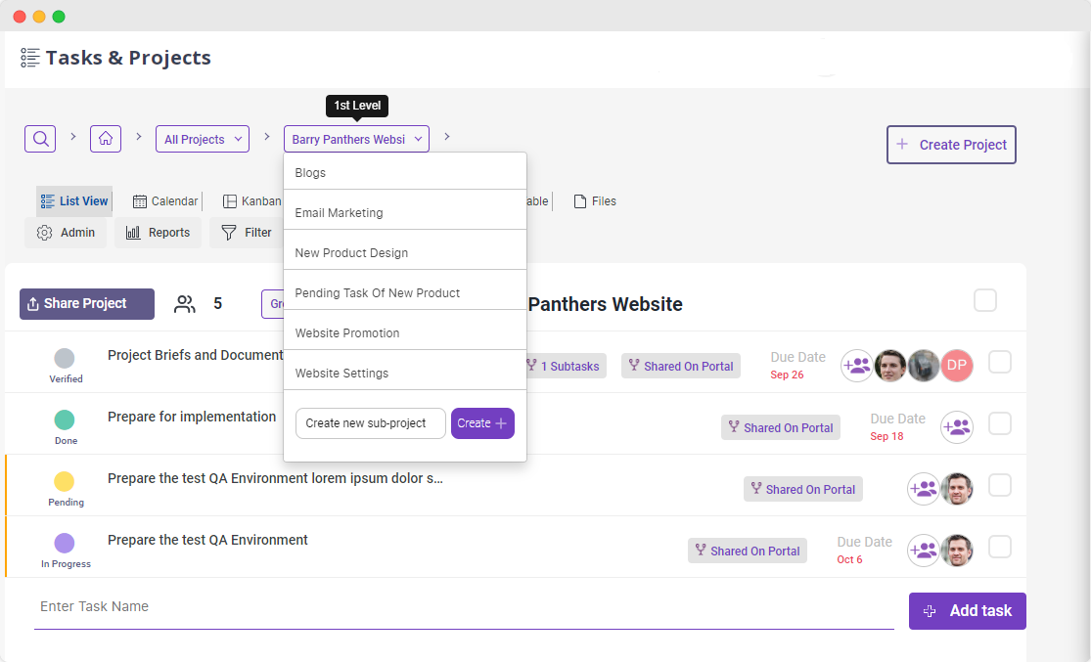Click the yellow Pending status circle
Screen dimensions: 1091x662
(x=65, y=479)
